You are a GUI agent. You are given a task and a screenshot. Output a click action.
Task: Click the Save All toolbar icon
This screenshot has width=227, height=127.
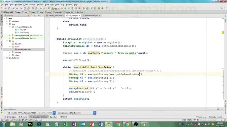6,8
